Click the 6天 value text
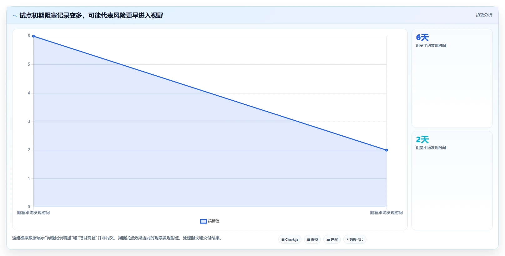Screen dimensions: 505x256 pyautogui.click(x=422, y=38)
